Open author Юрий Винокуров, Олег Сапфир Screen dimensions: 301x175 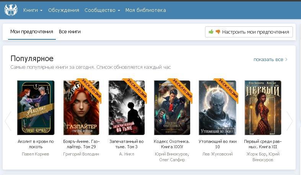click(172, 157)
